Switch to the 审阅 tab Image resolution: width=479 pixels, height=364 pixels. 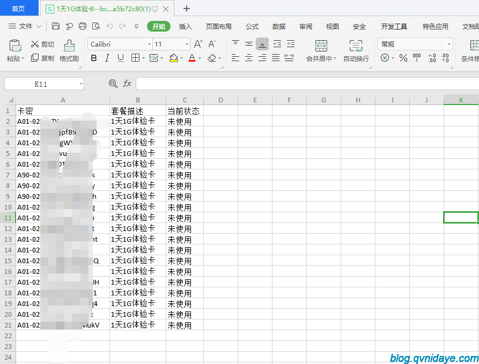coord(306,27)
